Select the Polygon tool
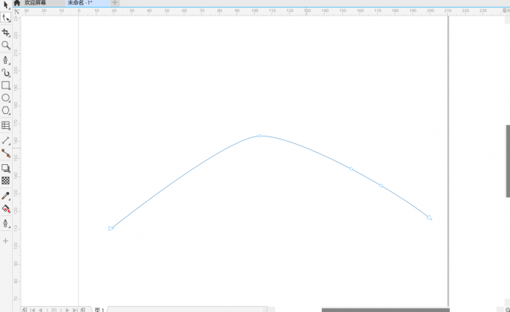The height and width of the screenshot is (312, 510). (5, 110)
